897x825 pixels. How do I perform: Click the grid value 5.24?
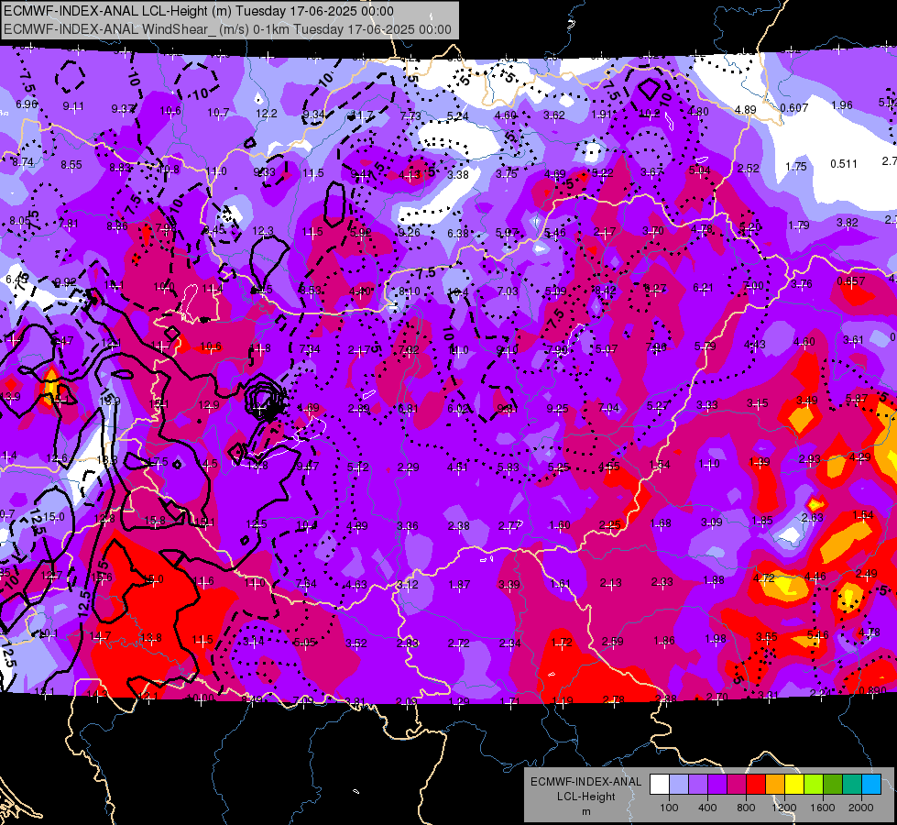(457, 116)
